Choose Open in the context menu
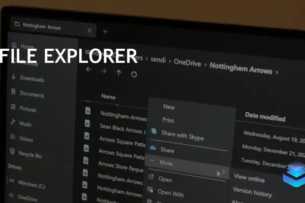Viewport: 305px width, 203px height. [165, 179]
